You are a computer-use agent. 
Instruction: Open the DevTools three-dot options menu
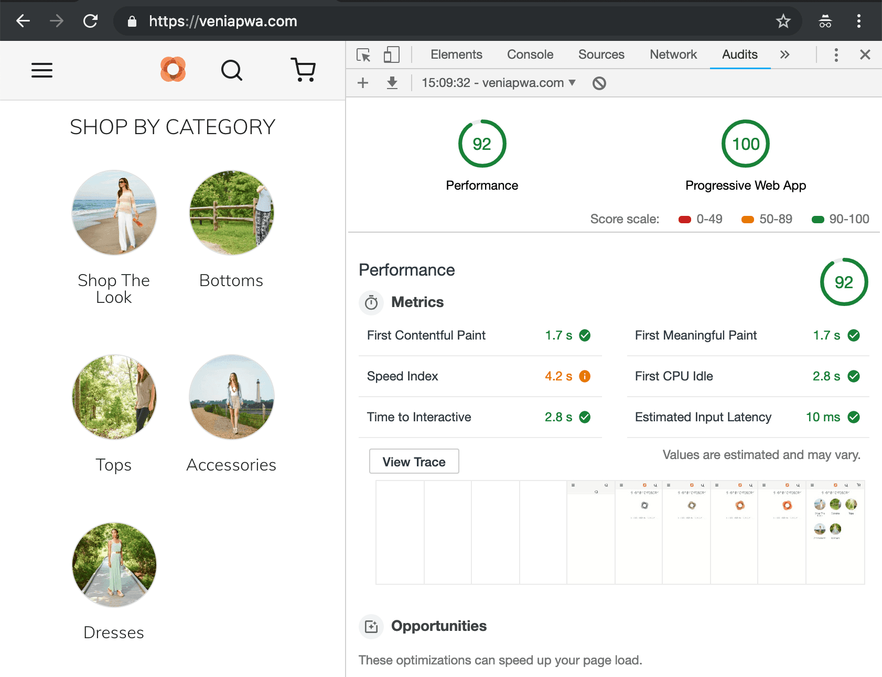pos(836,55)
